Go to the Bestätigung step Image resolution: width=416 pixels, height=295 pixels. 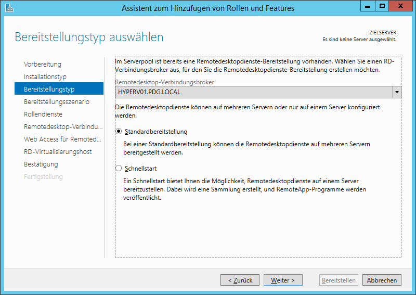(x=41, y=164)
